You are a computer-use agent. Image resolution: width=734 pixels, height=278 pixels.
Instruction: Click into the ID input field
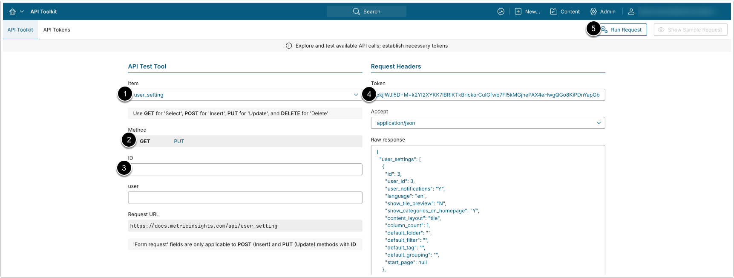[x=245, y=169]
